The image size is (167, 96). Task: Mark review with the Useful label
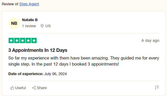pos(21,88)
